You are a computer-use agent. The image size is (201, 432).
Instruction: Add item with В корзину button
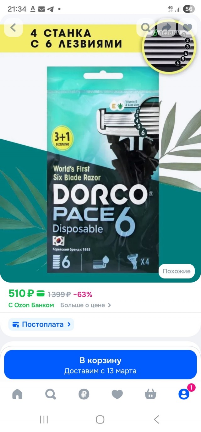click(100, 365)
